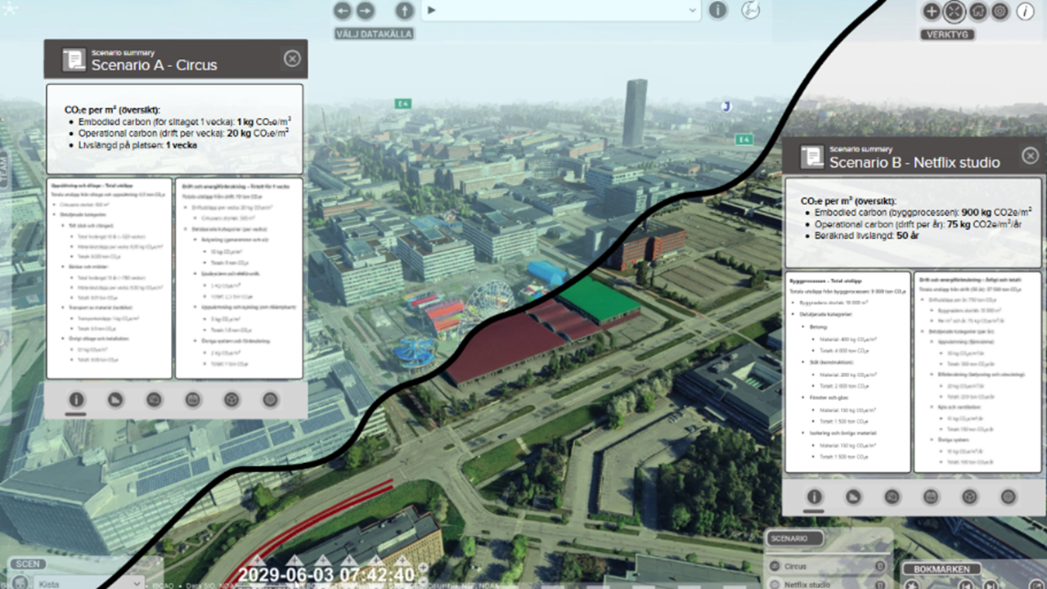Screen dimensions: 1047x589
Task: Click the Livslängd på platsen 1 vecka line
Action: tap(137, 145)
